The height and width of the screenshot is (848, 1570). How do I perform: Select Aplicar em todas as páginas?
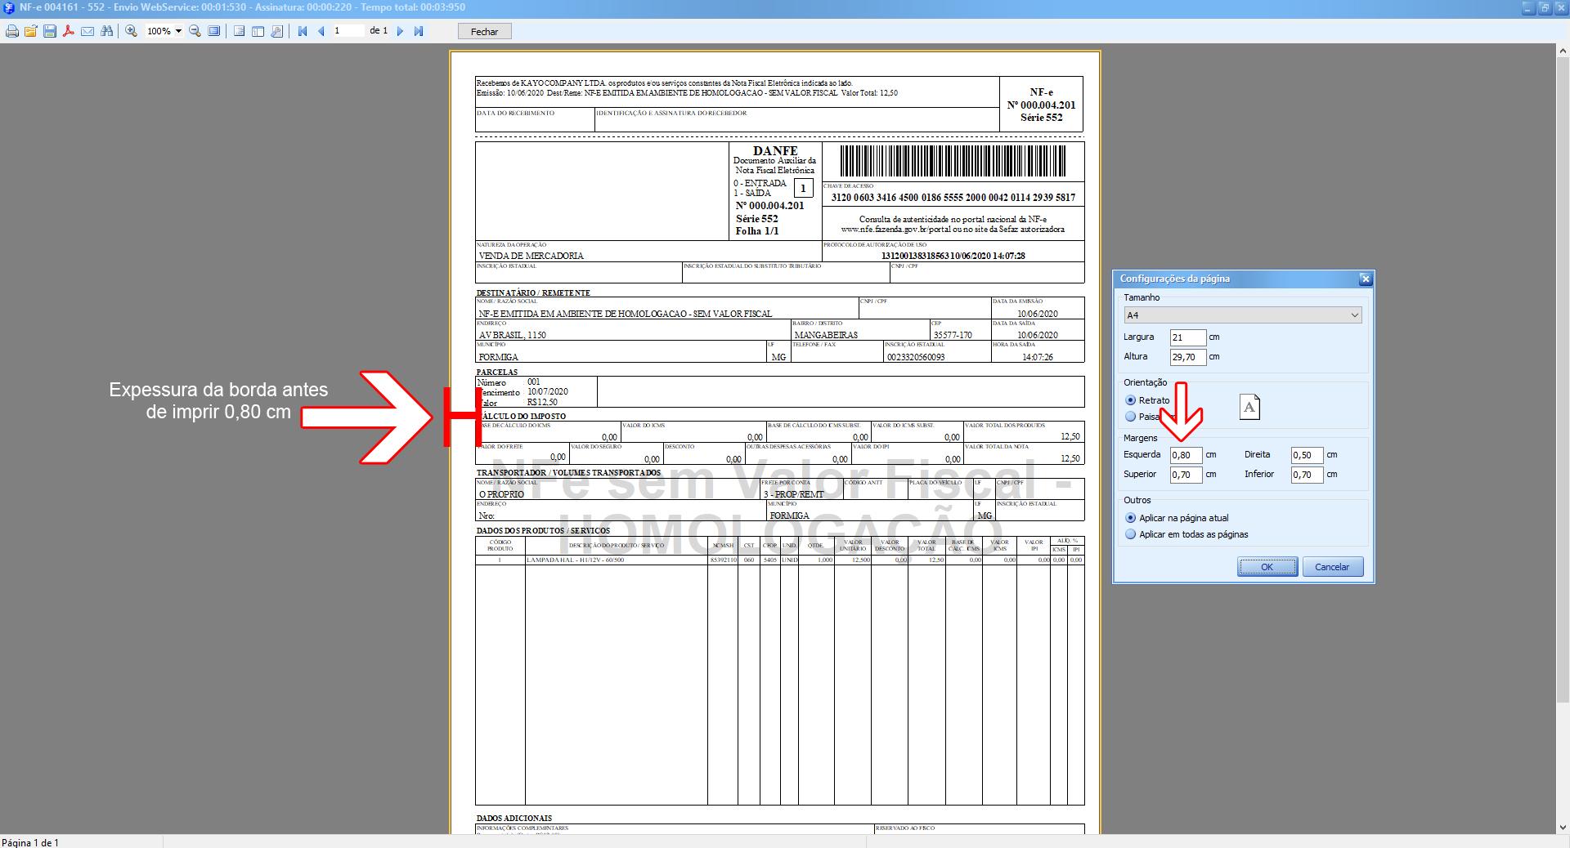pyautogui.click(x=1131, y=534)
